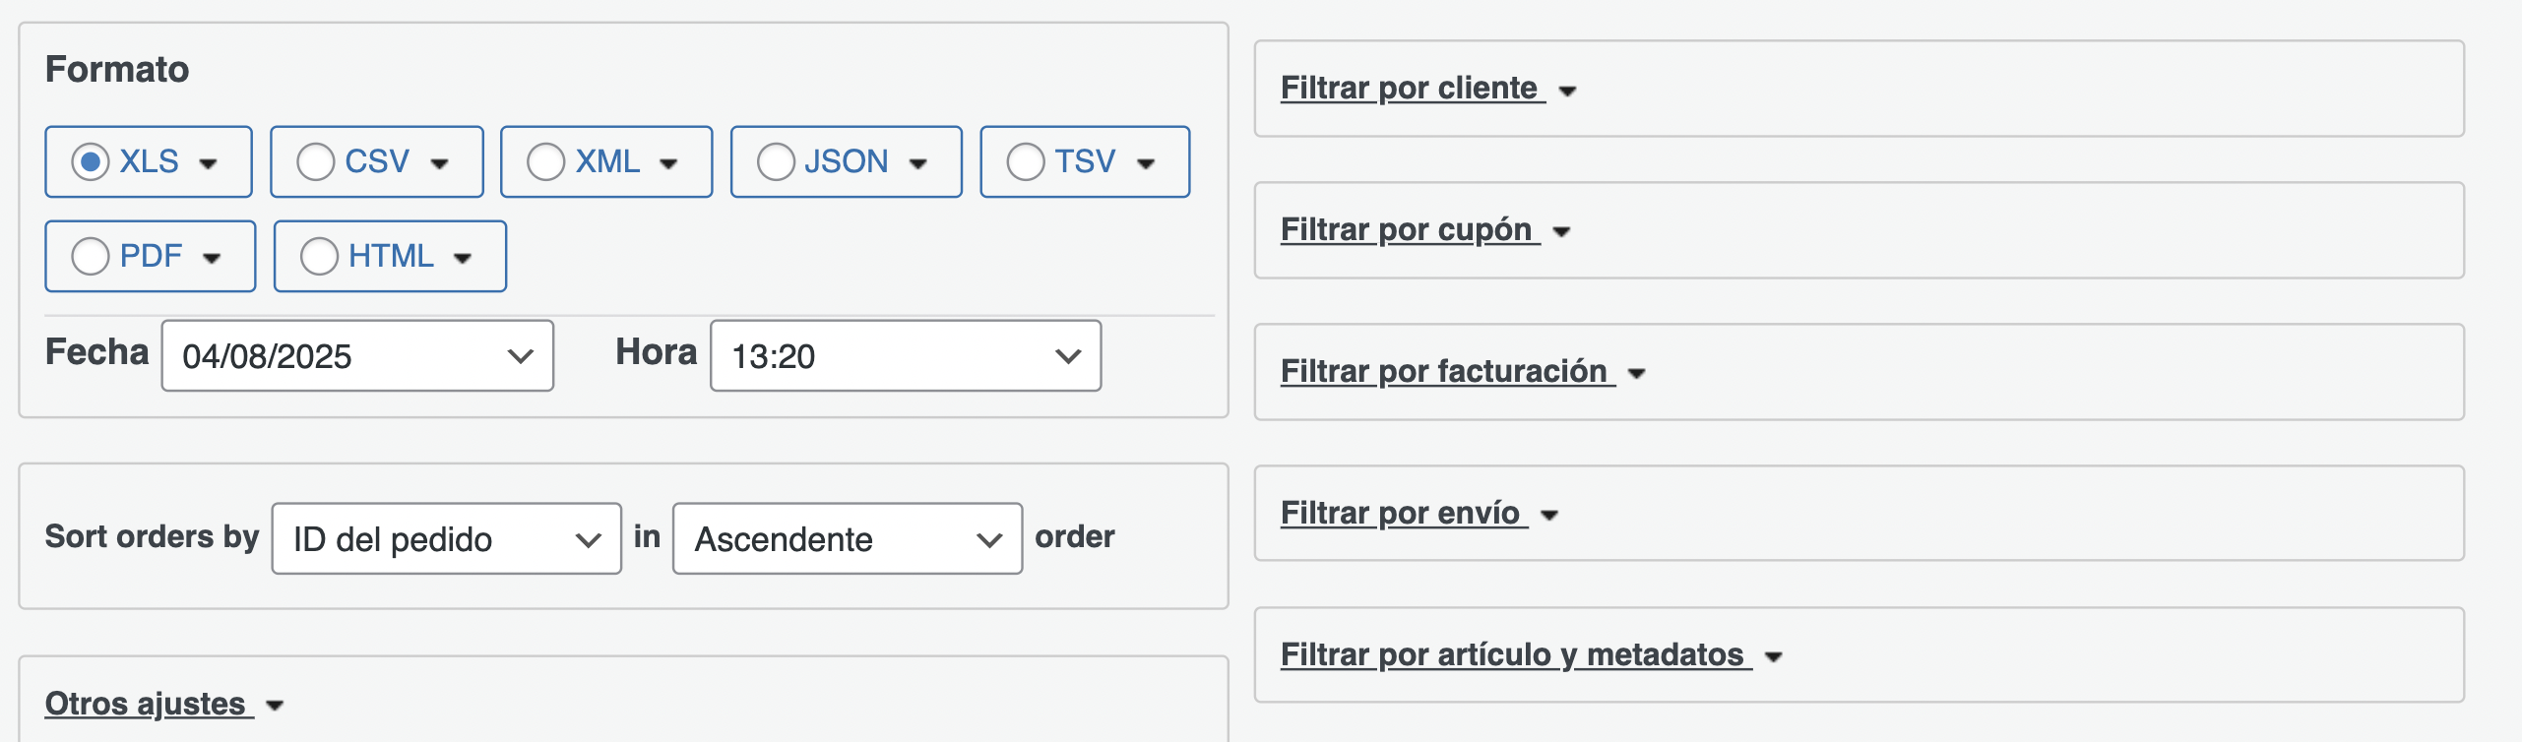The height and width of the screenshot is (742, 2522).
Task: Open the HTML format options arrow
Action: coord(462,258)
